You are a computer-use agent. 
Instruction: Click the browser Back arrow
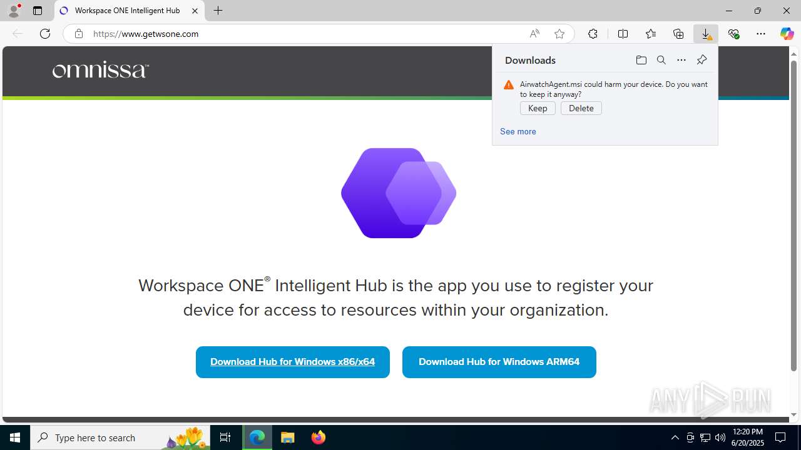tap(18, 34)
